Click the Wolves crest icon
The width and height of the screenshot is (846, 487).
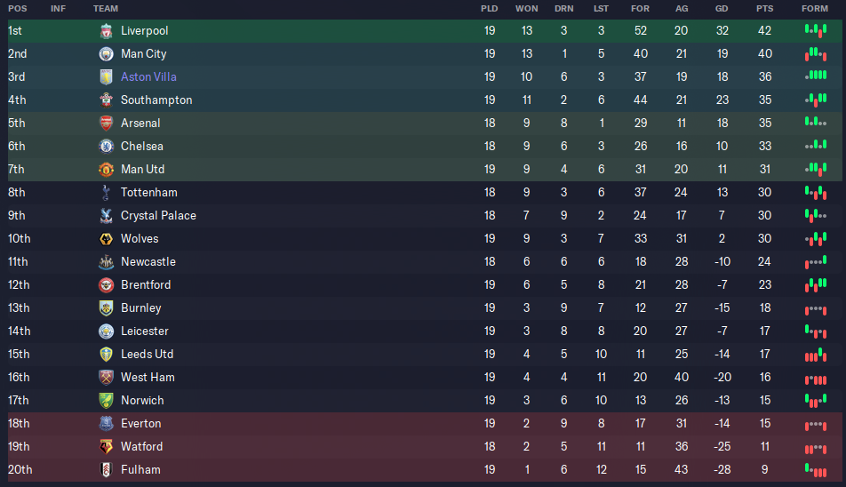(x=106, y=239)
